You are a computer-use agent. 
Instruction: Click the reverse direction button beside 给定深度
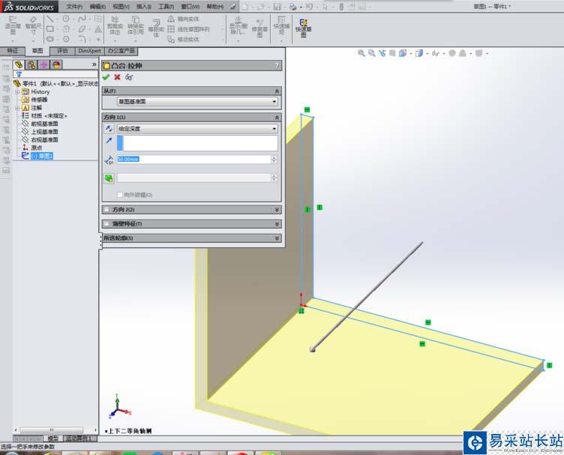(109, 128)
